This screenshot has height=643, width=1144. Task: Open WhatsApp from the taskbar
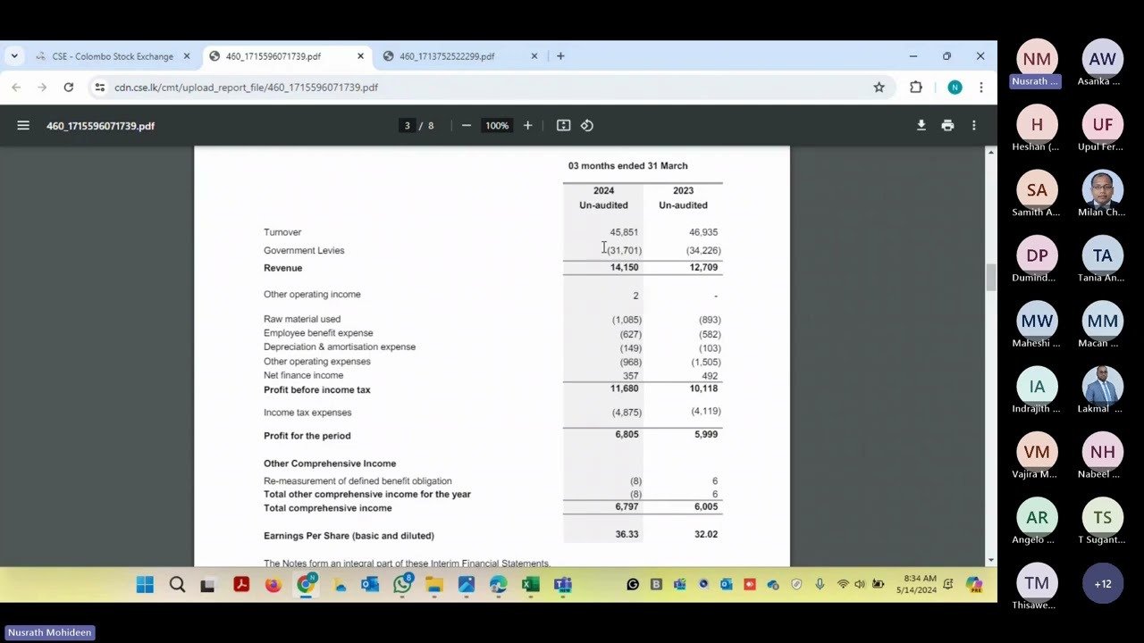coord(401,584)
